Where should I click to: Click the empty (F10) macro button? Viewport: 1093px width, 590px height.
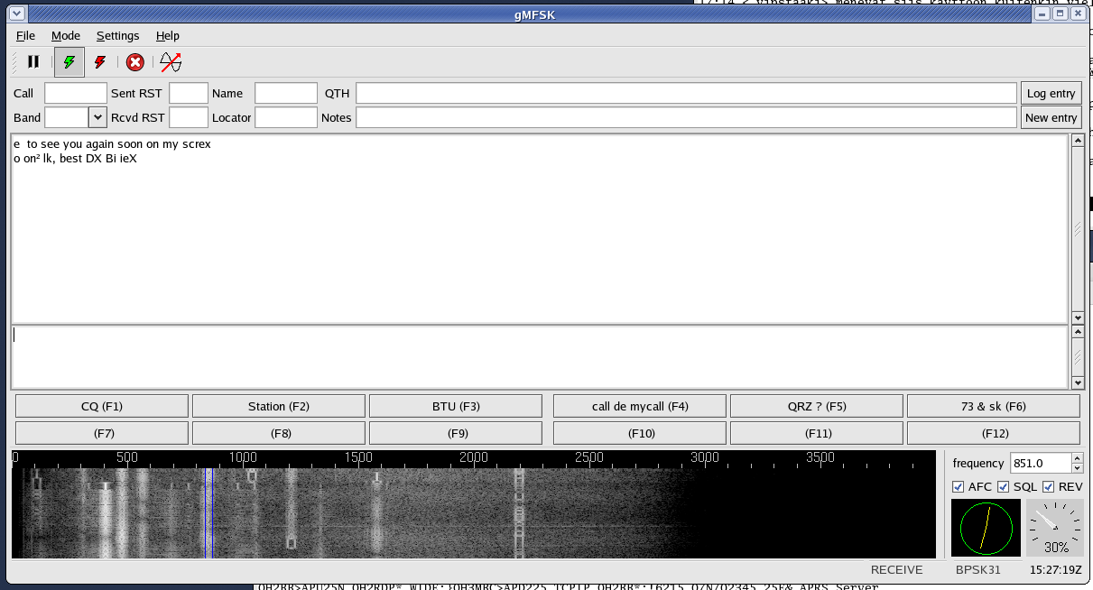coord(640,433)
